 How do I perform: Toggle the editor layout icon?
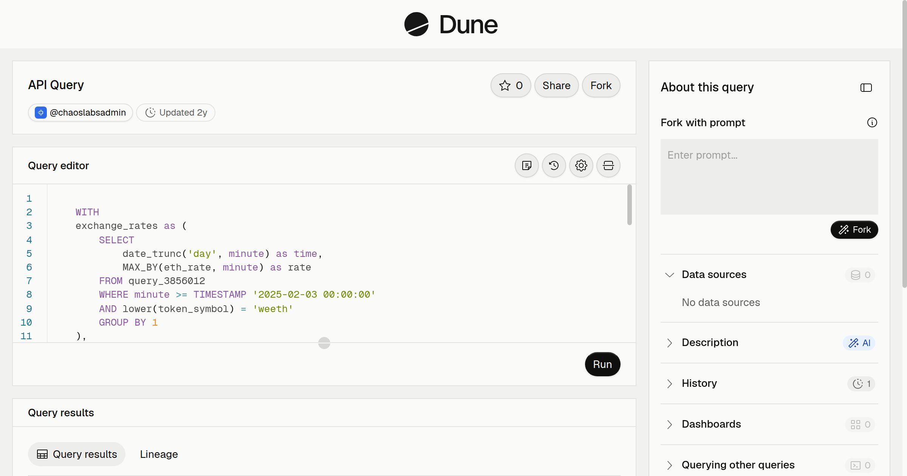(x=608, y=165)
